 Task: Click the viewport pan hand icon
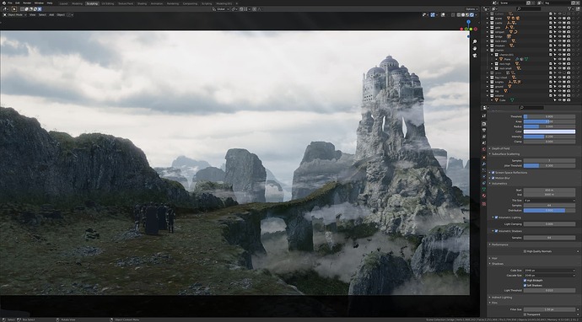click(475, 49)
